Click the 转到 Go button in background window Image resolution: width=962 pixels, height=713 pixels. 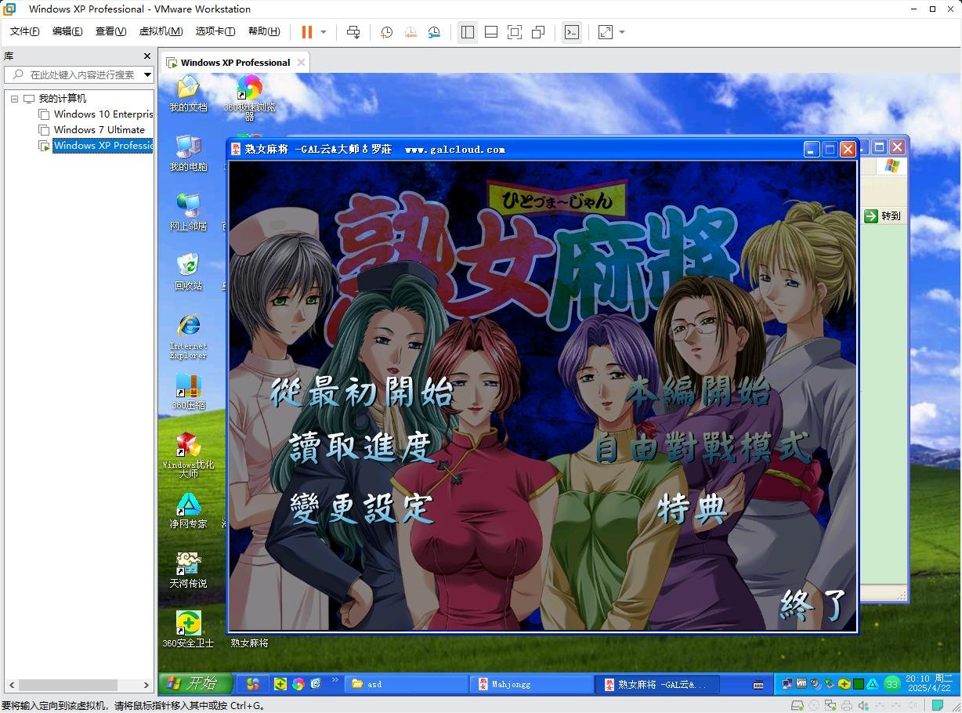point(883,215)
